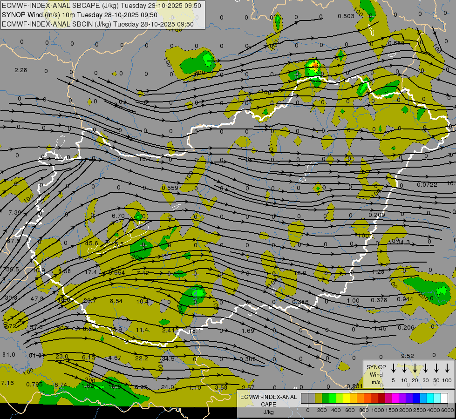Viewport: 456px width, 419px height.
Task: Click the '0.0722' value on the map
Action: [x=427, y=185]
